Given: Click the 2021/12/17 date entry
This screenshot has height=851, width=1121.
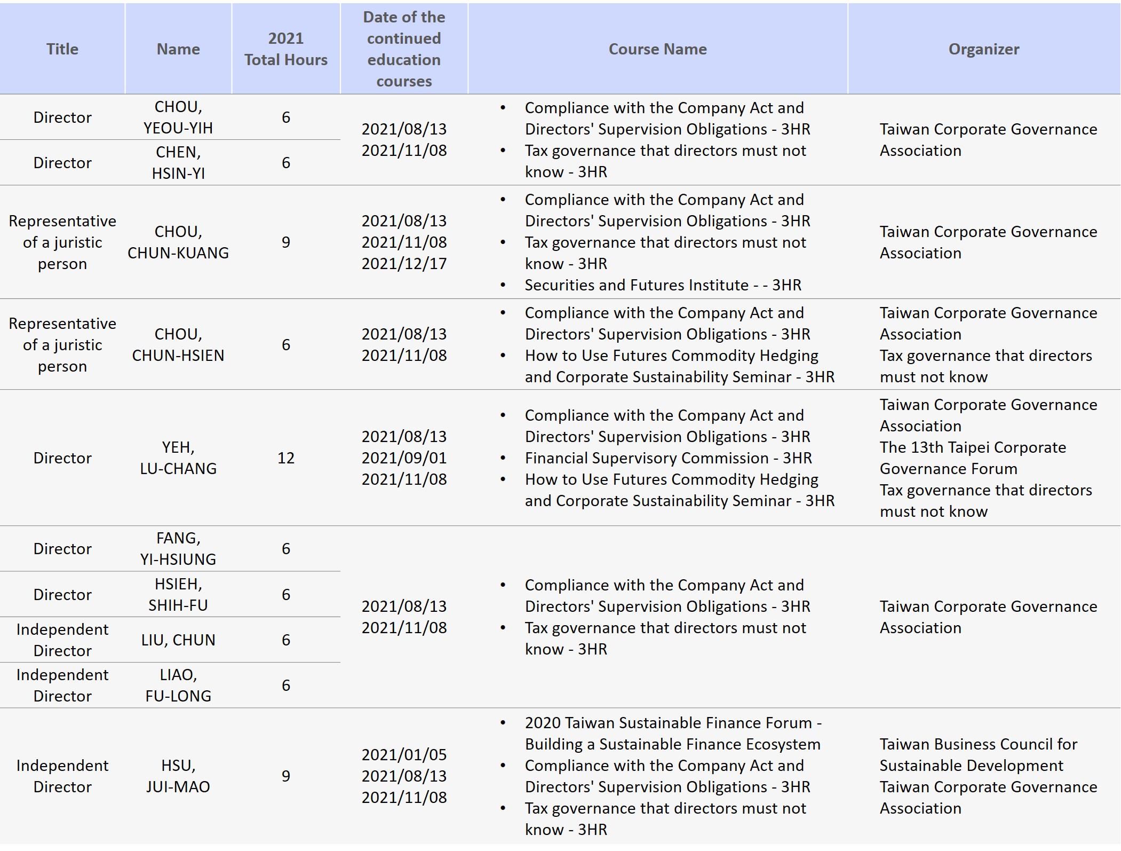Looking at the screenshot, I should (404, 264).
